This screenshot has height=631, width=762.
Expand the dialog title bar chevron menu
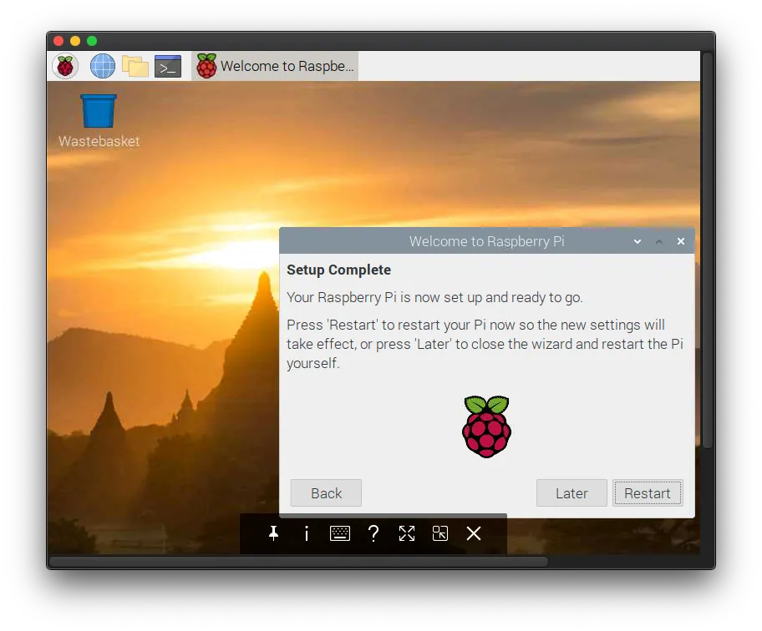pos(637,241)
